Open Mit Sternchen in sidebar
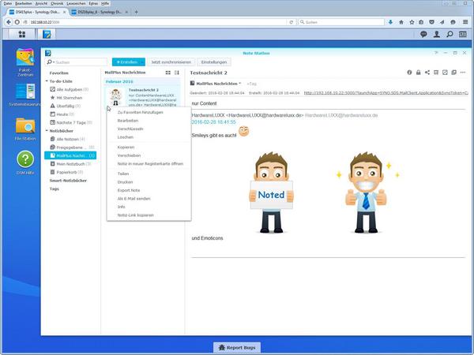 (66, 98)
